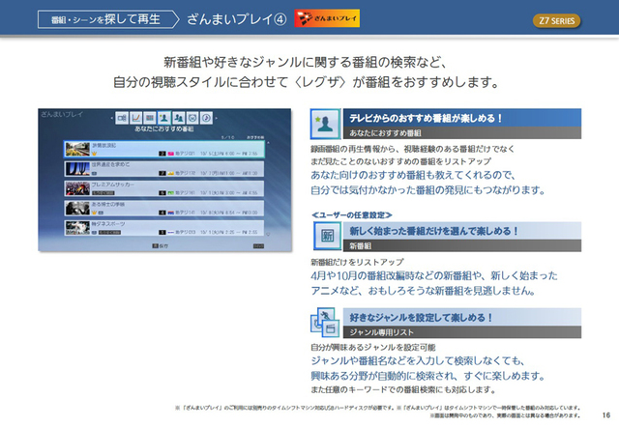Viewport: 619px width, 427px height.
Task: Click 番組・シーンを探して再生 breadcrumb box
Action: tap(108, 19)
